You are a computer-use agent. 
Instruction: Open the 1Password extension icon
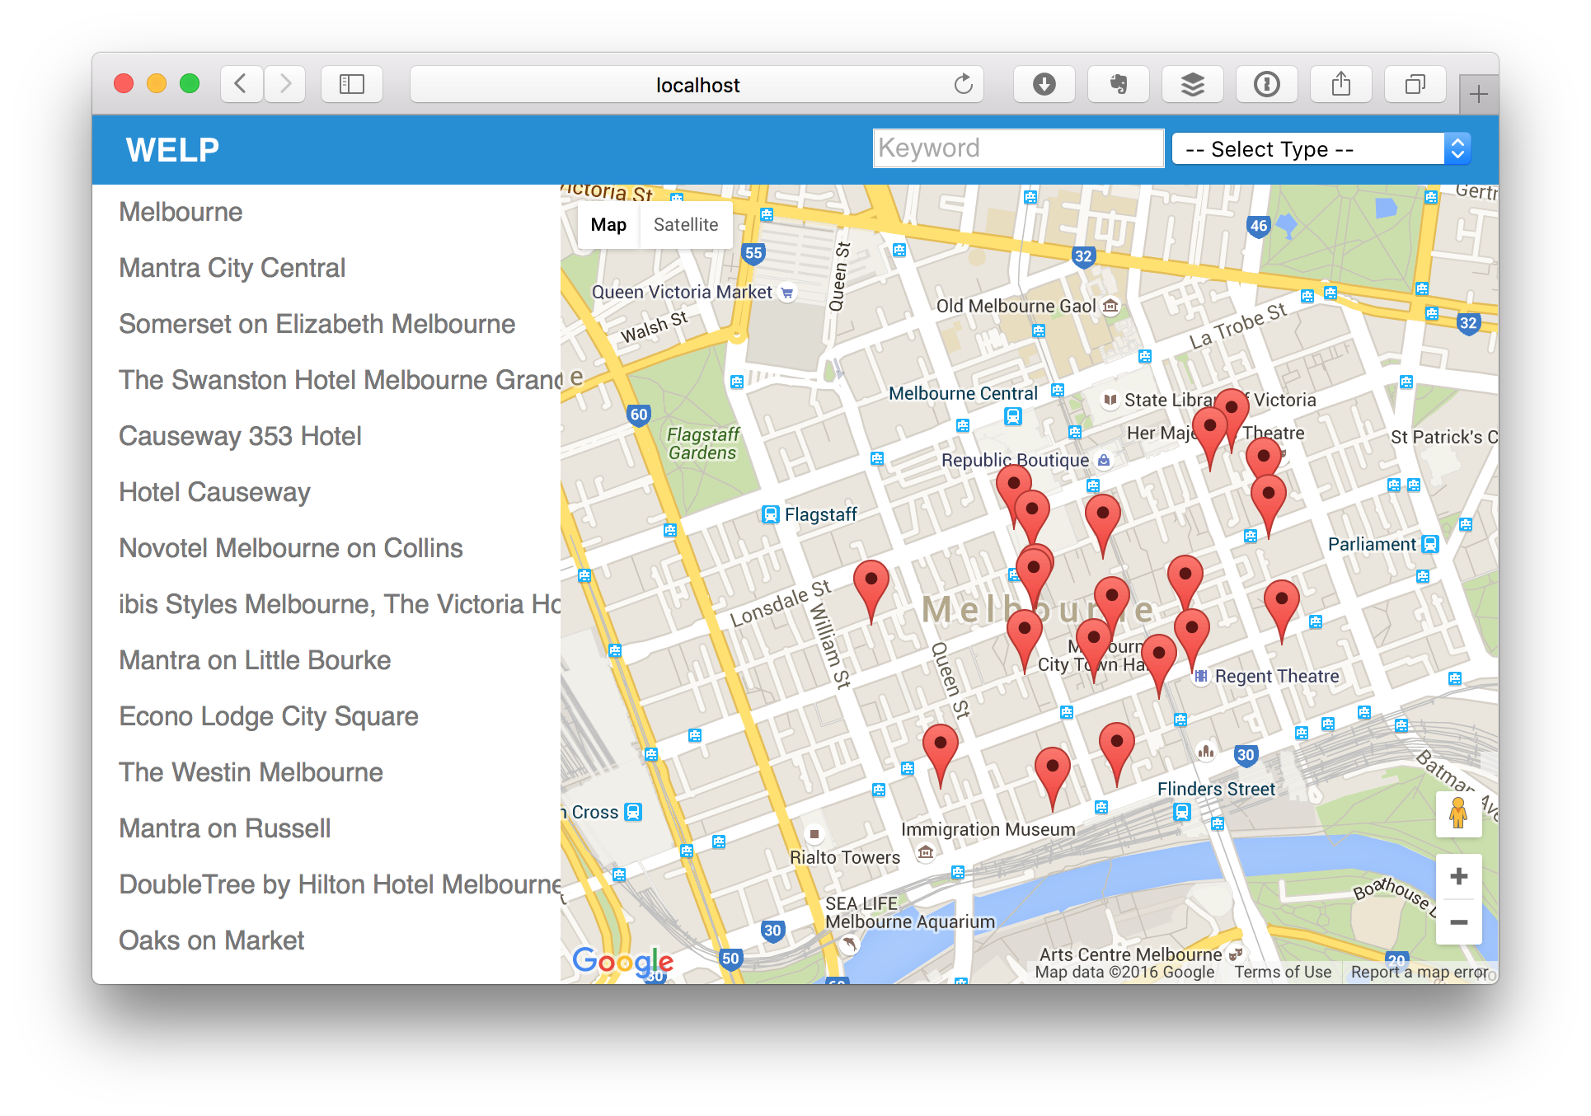coord(1266,84)
